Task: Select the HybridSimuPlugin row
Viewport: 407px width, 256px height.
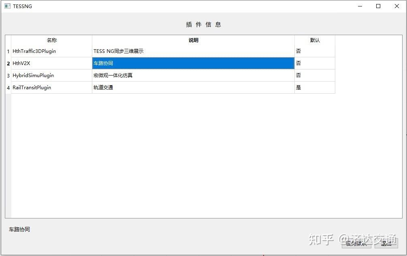Action: [x=33, y=76]
